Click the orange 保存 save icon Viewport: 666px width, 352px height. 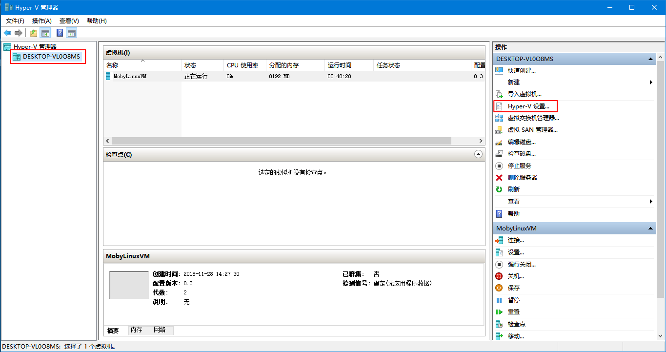pyautogui.click(x=499, y=288)
